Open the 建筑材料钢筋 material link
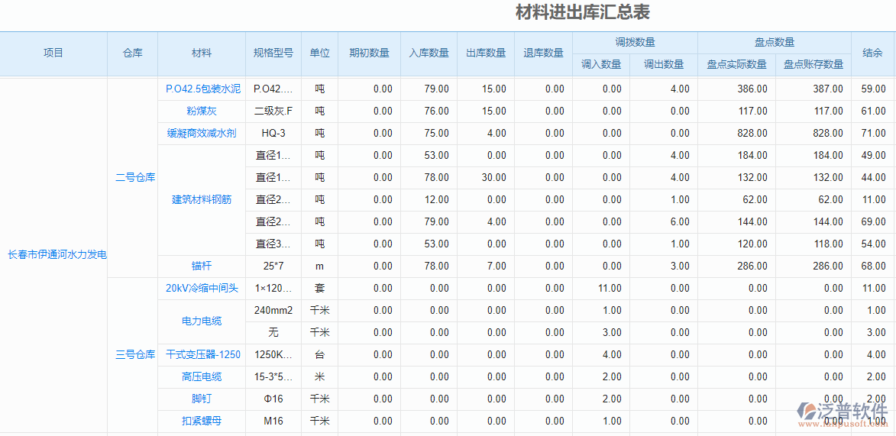Viewport: 896px width, 436px height. pos(202,199)
